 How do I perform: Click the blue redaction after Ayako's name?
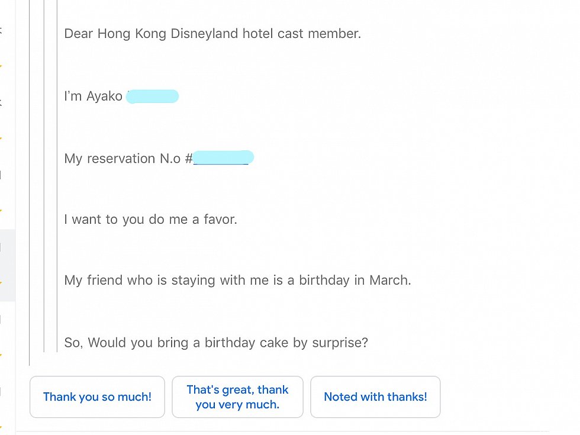[x=153, y=96]
